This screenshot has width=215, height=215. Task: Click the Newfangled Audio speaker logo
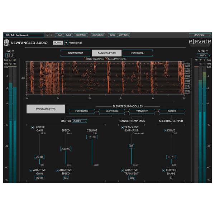coord(6,43)
